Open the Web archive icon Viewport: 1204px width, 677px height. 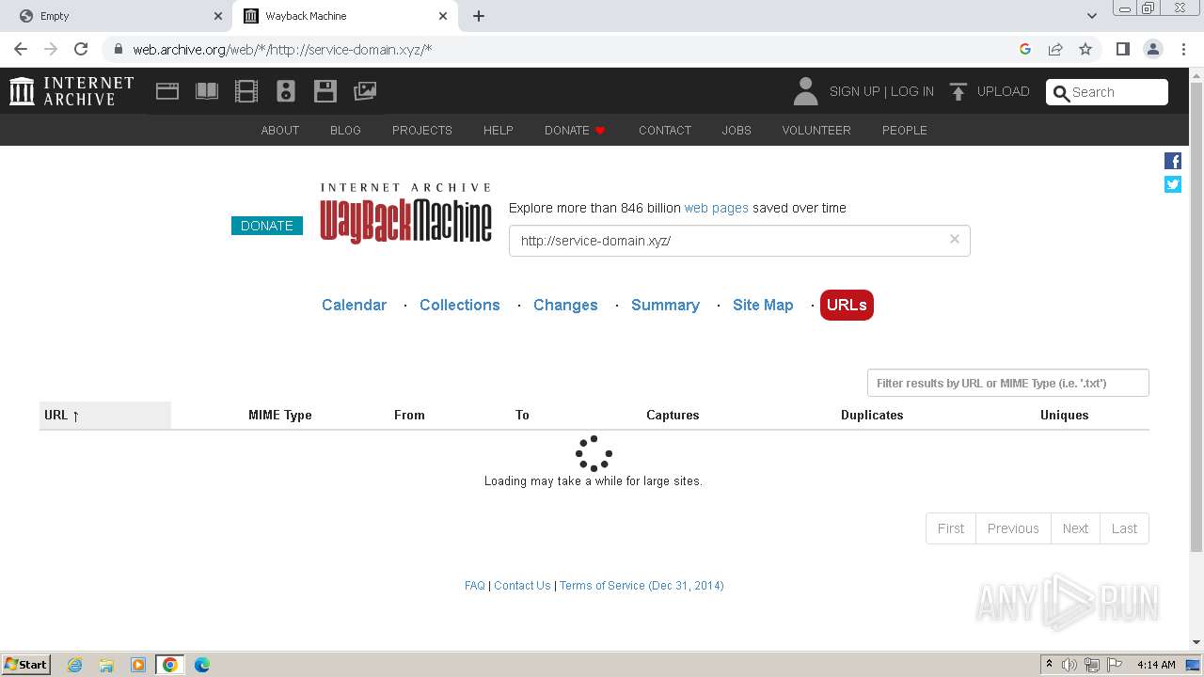167,91
